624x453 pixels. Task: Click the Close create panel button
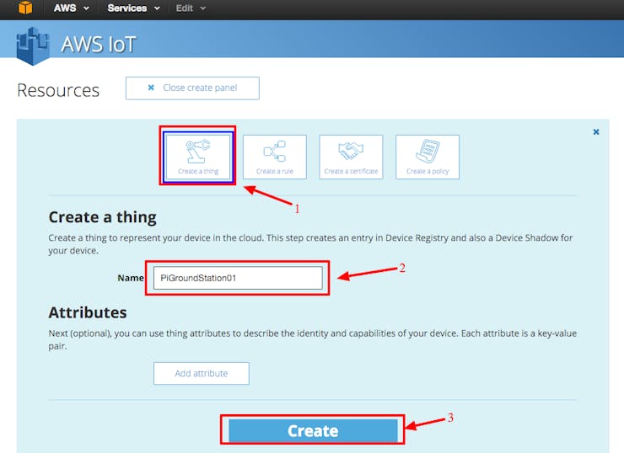(192, 88)
